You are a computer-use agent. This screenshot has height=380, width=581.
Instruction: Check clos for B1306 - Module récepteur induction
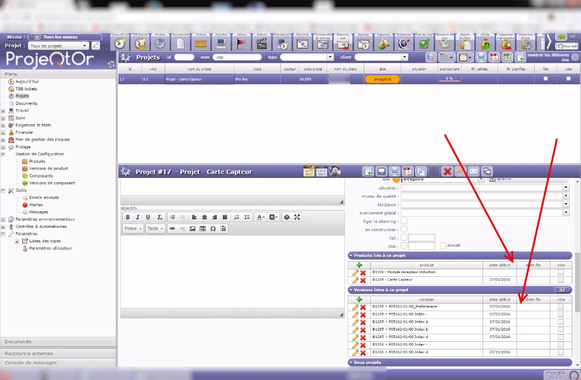(561, 273)
